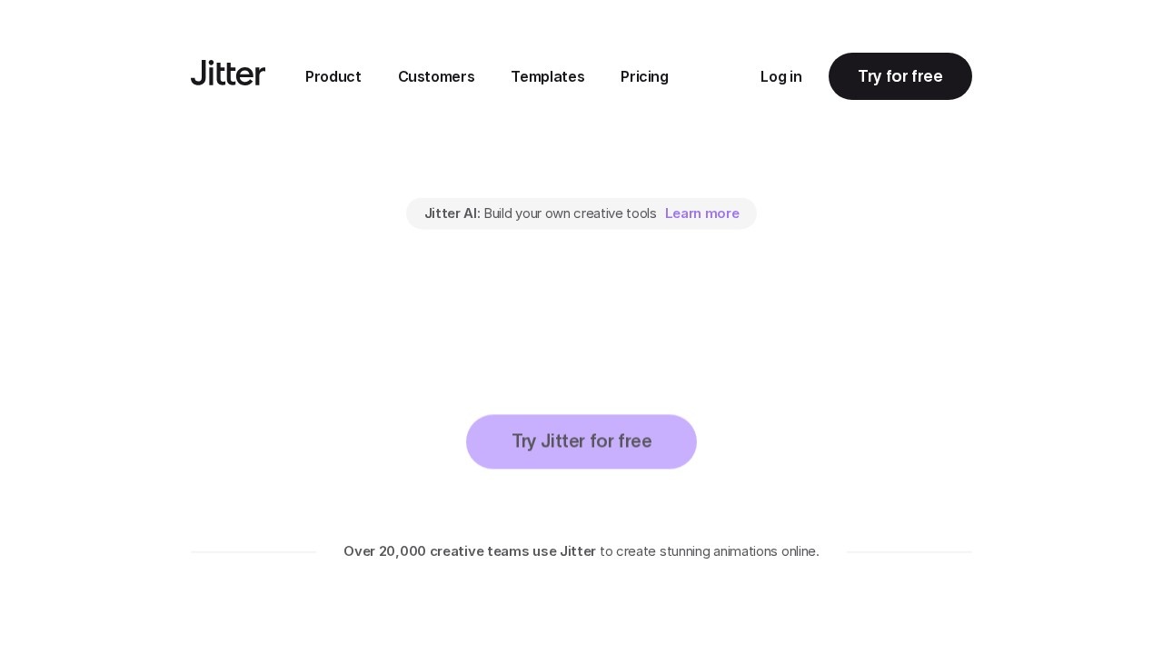
Task: Open the Pricing page
Action: pos(644,76)
